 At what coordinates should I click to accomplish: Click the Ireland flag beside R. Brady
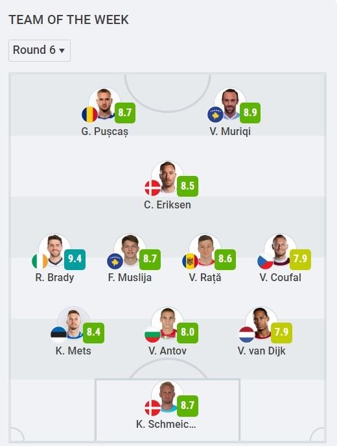click(x=40, y=261)
